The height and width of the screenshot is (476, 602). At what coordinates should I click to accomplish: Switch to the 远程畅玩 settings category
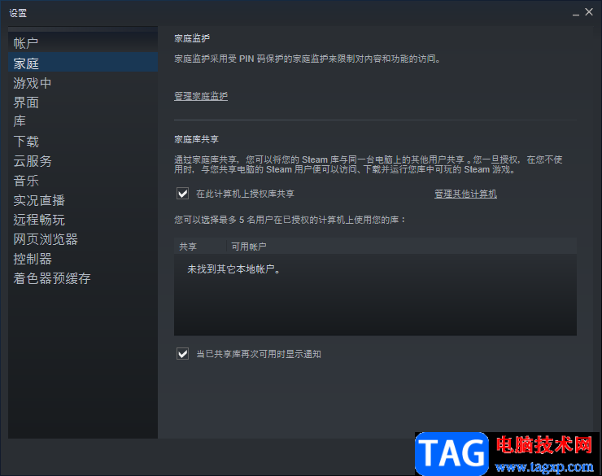click(82, 219)
